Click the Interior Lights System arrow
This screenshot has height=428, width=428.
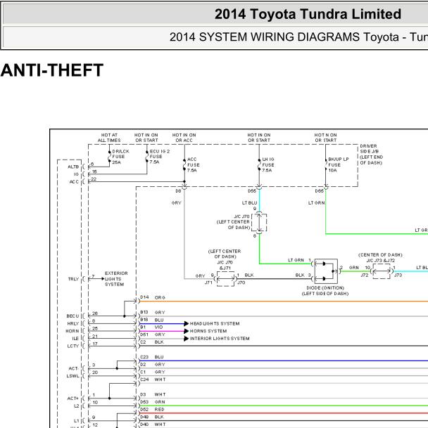tap(187, 339)
